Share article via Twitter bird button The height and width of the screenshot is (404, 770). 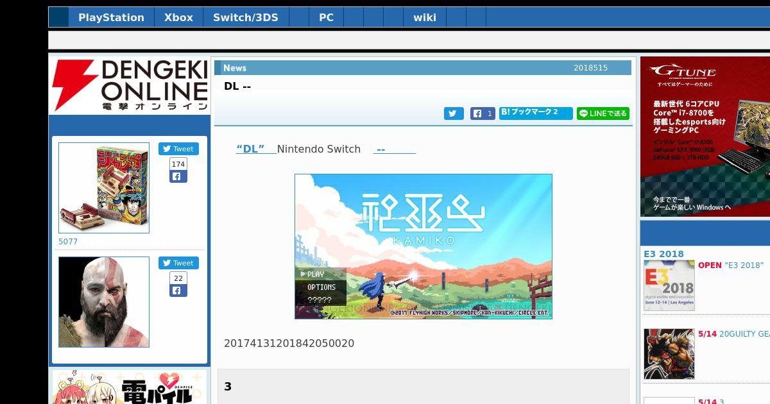click(x=454, y=114)
